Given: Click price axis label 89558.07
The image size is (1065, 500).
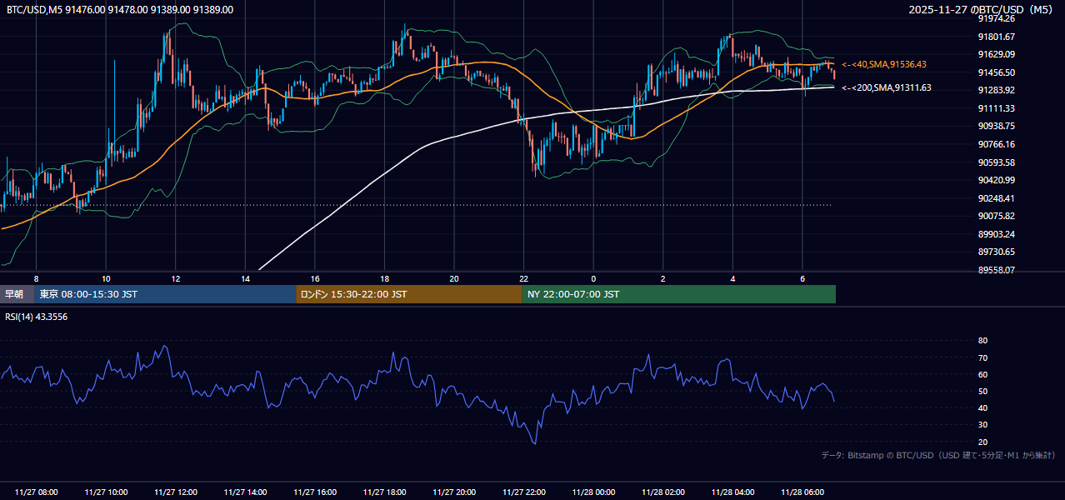Looking at the screenshot, I should coord(996,270).
